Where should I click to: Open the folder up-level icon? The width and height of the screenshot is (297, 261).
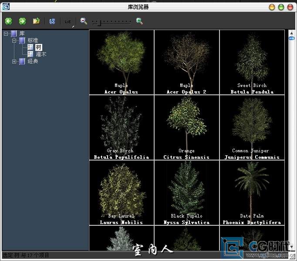pos(37,21)
